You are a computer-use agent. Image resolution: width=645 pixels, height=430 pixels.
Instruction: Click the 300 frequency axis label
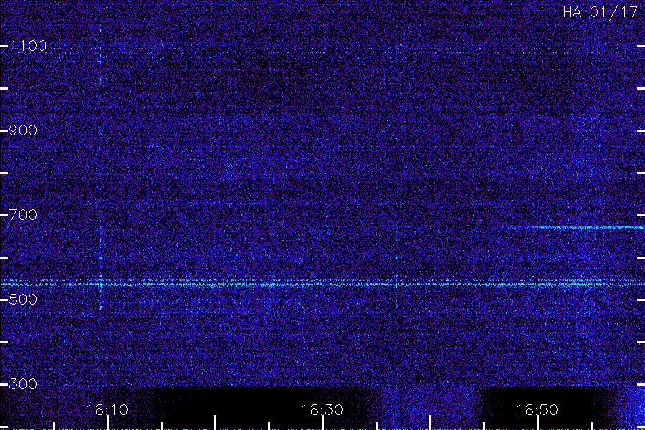click(23, 384)
